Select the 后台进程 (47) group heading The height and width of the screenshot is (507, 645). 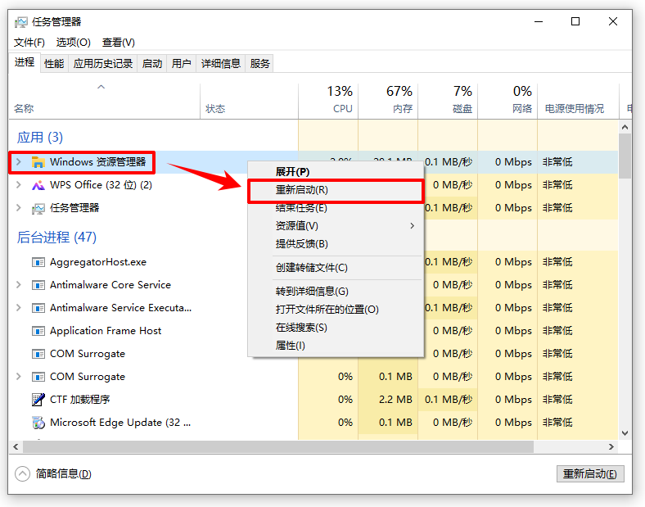pyautogui.click(x=56, y=238)
